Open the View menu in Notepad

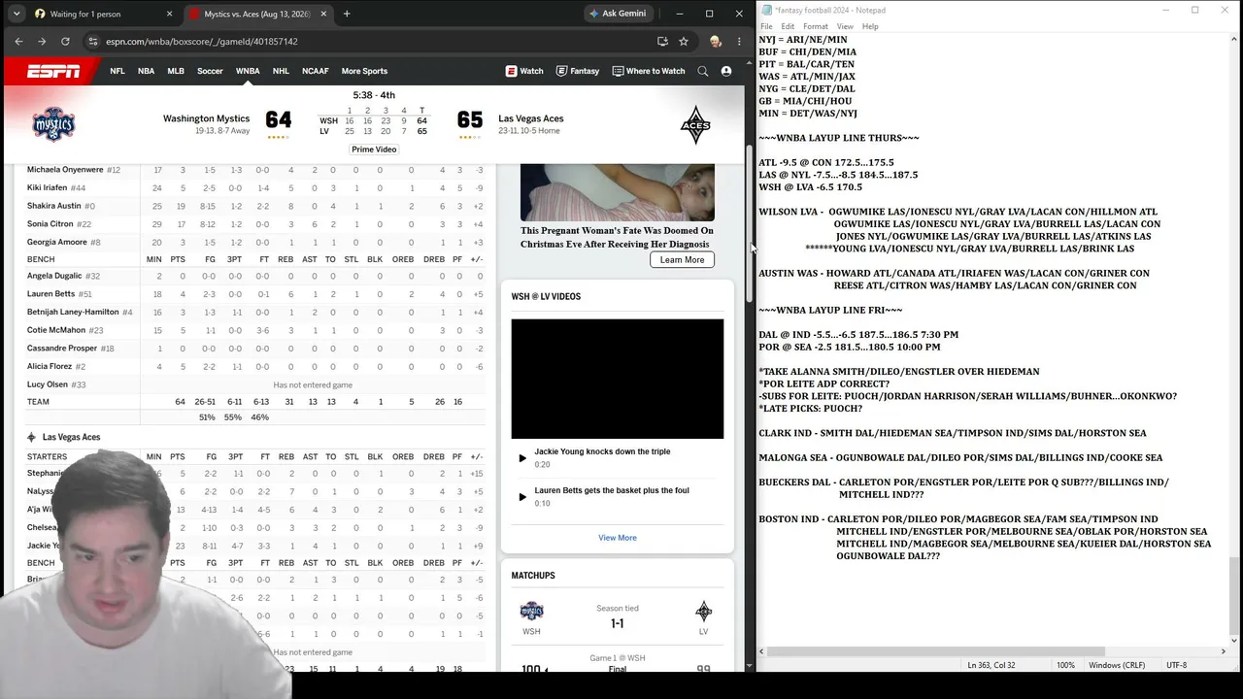click(845, 26)
